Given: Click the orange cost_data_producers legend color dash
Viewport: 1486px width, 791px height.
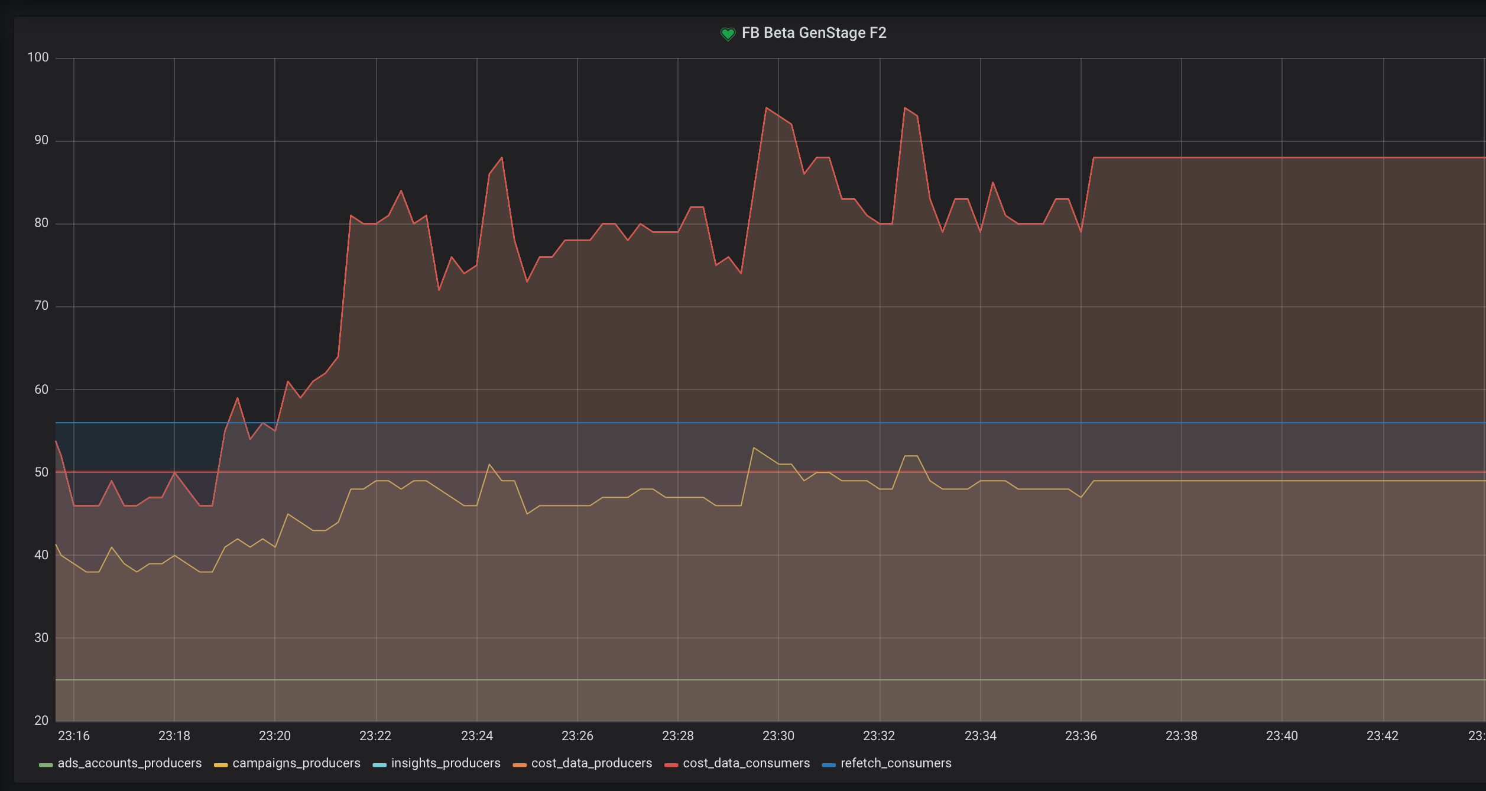Looking at the screenshot, I should pyautogui.click(x=520, y=765).
